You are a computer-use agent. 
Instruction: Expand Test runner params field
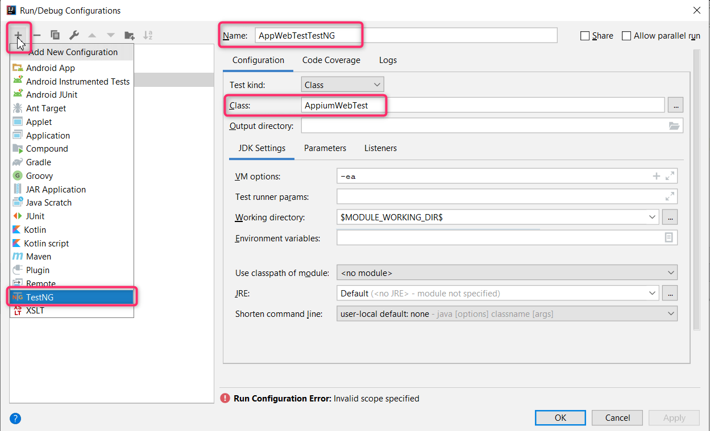(670, 196)
